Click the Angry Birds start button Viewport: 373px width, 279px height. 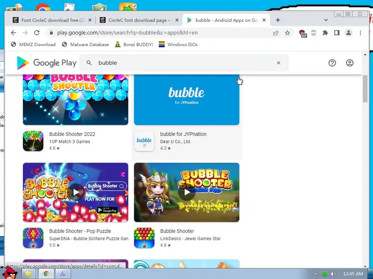(x=9, y=273)
